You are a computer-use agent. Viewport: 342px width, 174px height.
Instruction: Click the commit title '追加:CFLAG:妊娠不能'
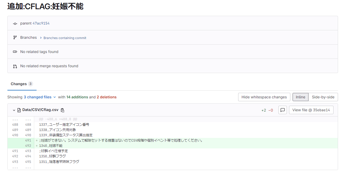tap(45, 6)
